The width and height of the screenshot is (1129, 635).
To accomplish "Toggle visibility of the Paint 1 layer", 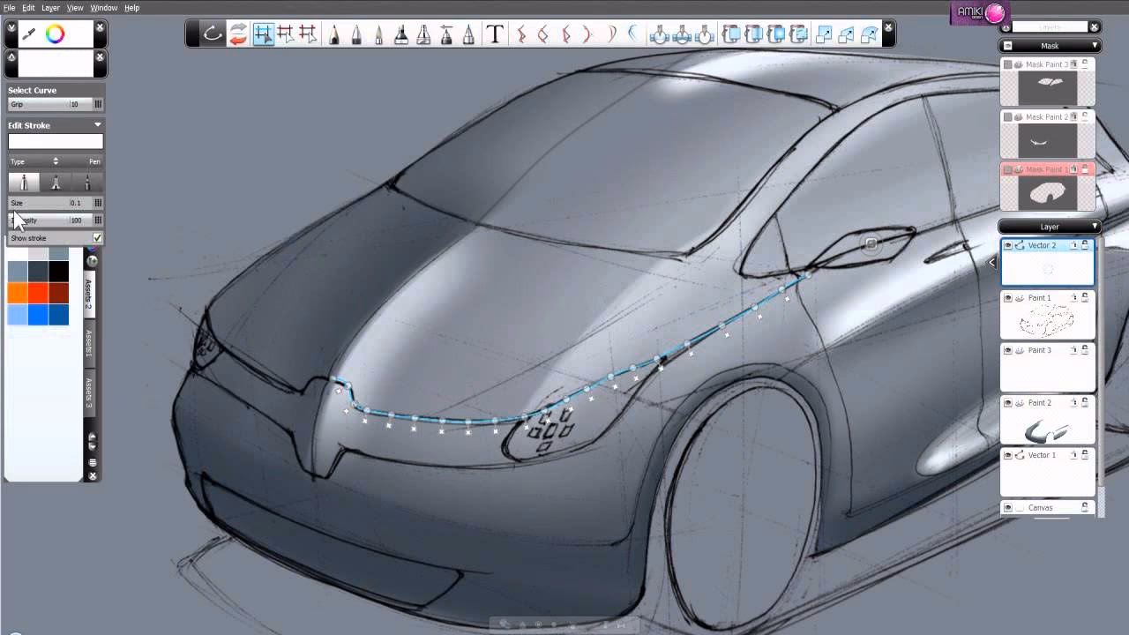I will point(1008,298).
